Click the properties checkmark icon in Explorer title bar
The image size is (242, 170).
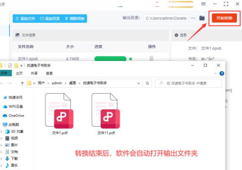coord(10,66)
